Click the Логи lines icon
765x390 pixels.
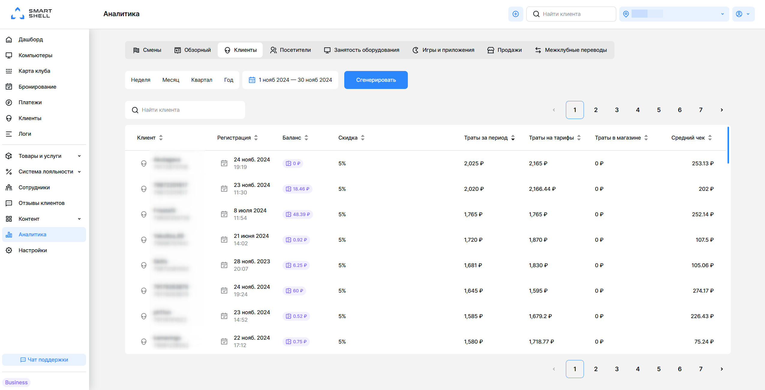pyautogui.click(x=9, y=134)
